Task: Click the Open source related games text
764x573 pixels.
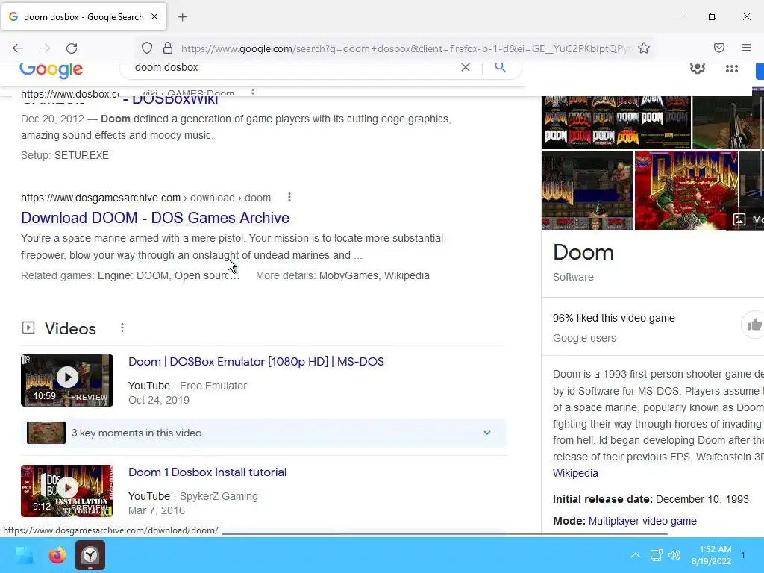Action: pyautogui.click(x=207, y=275)
